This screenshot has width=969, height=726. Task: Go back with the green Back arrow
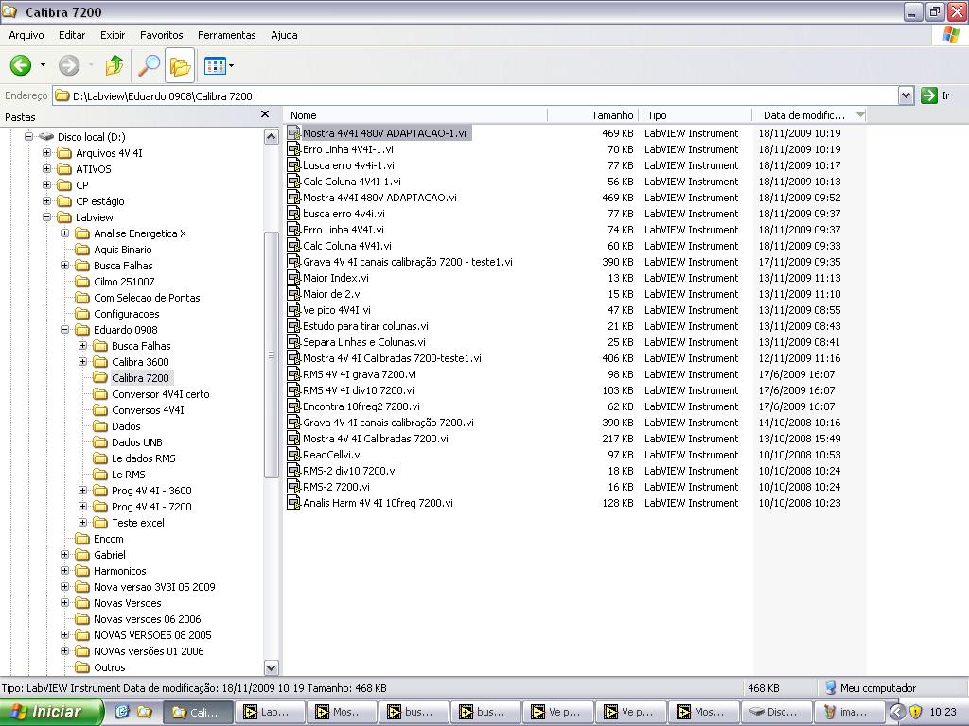[21, 65]
